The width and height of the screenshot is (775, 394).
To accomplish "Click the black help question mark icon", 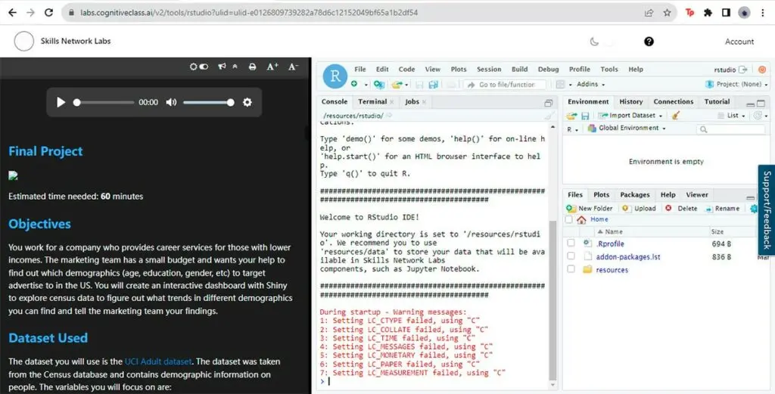I will click(x=649, y=42).
